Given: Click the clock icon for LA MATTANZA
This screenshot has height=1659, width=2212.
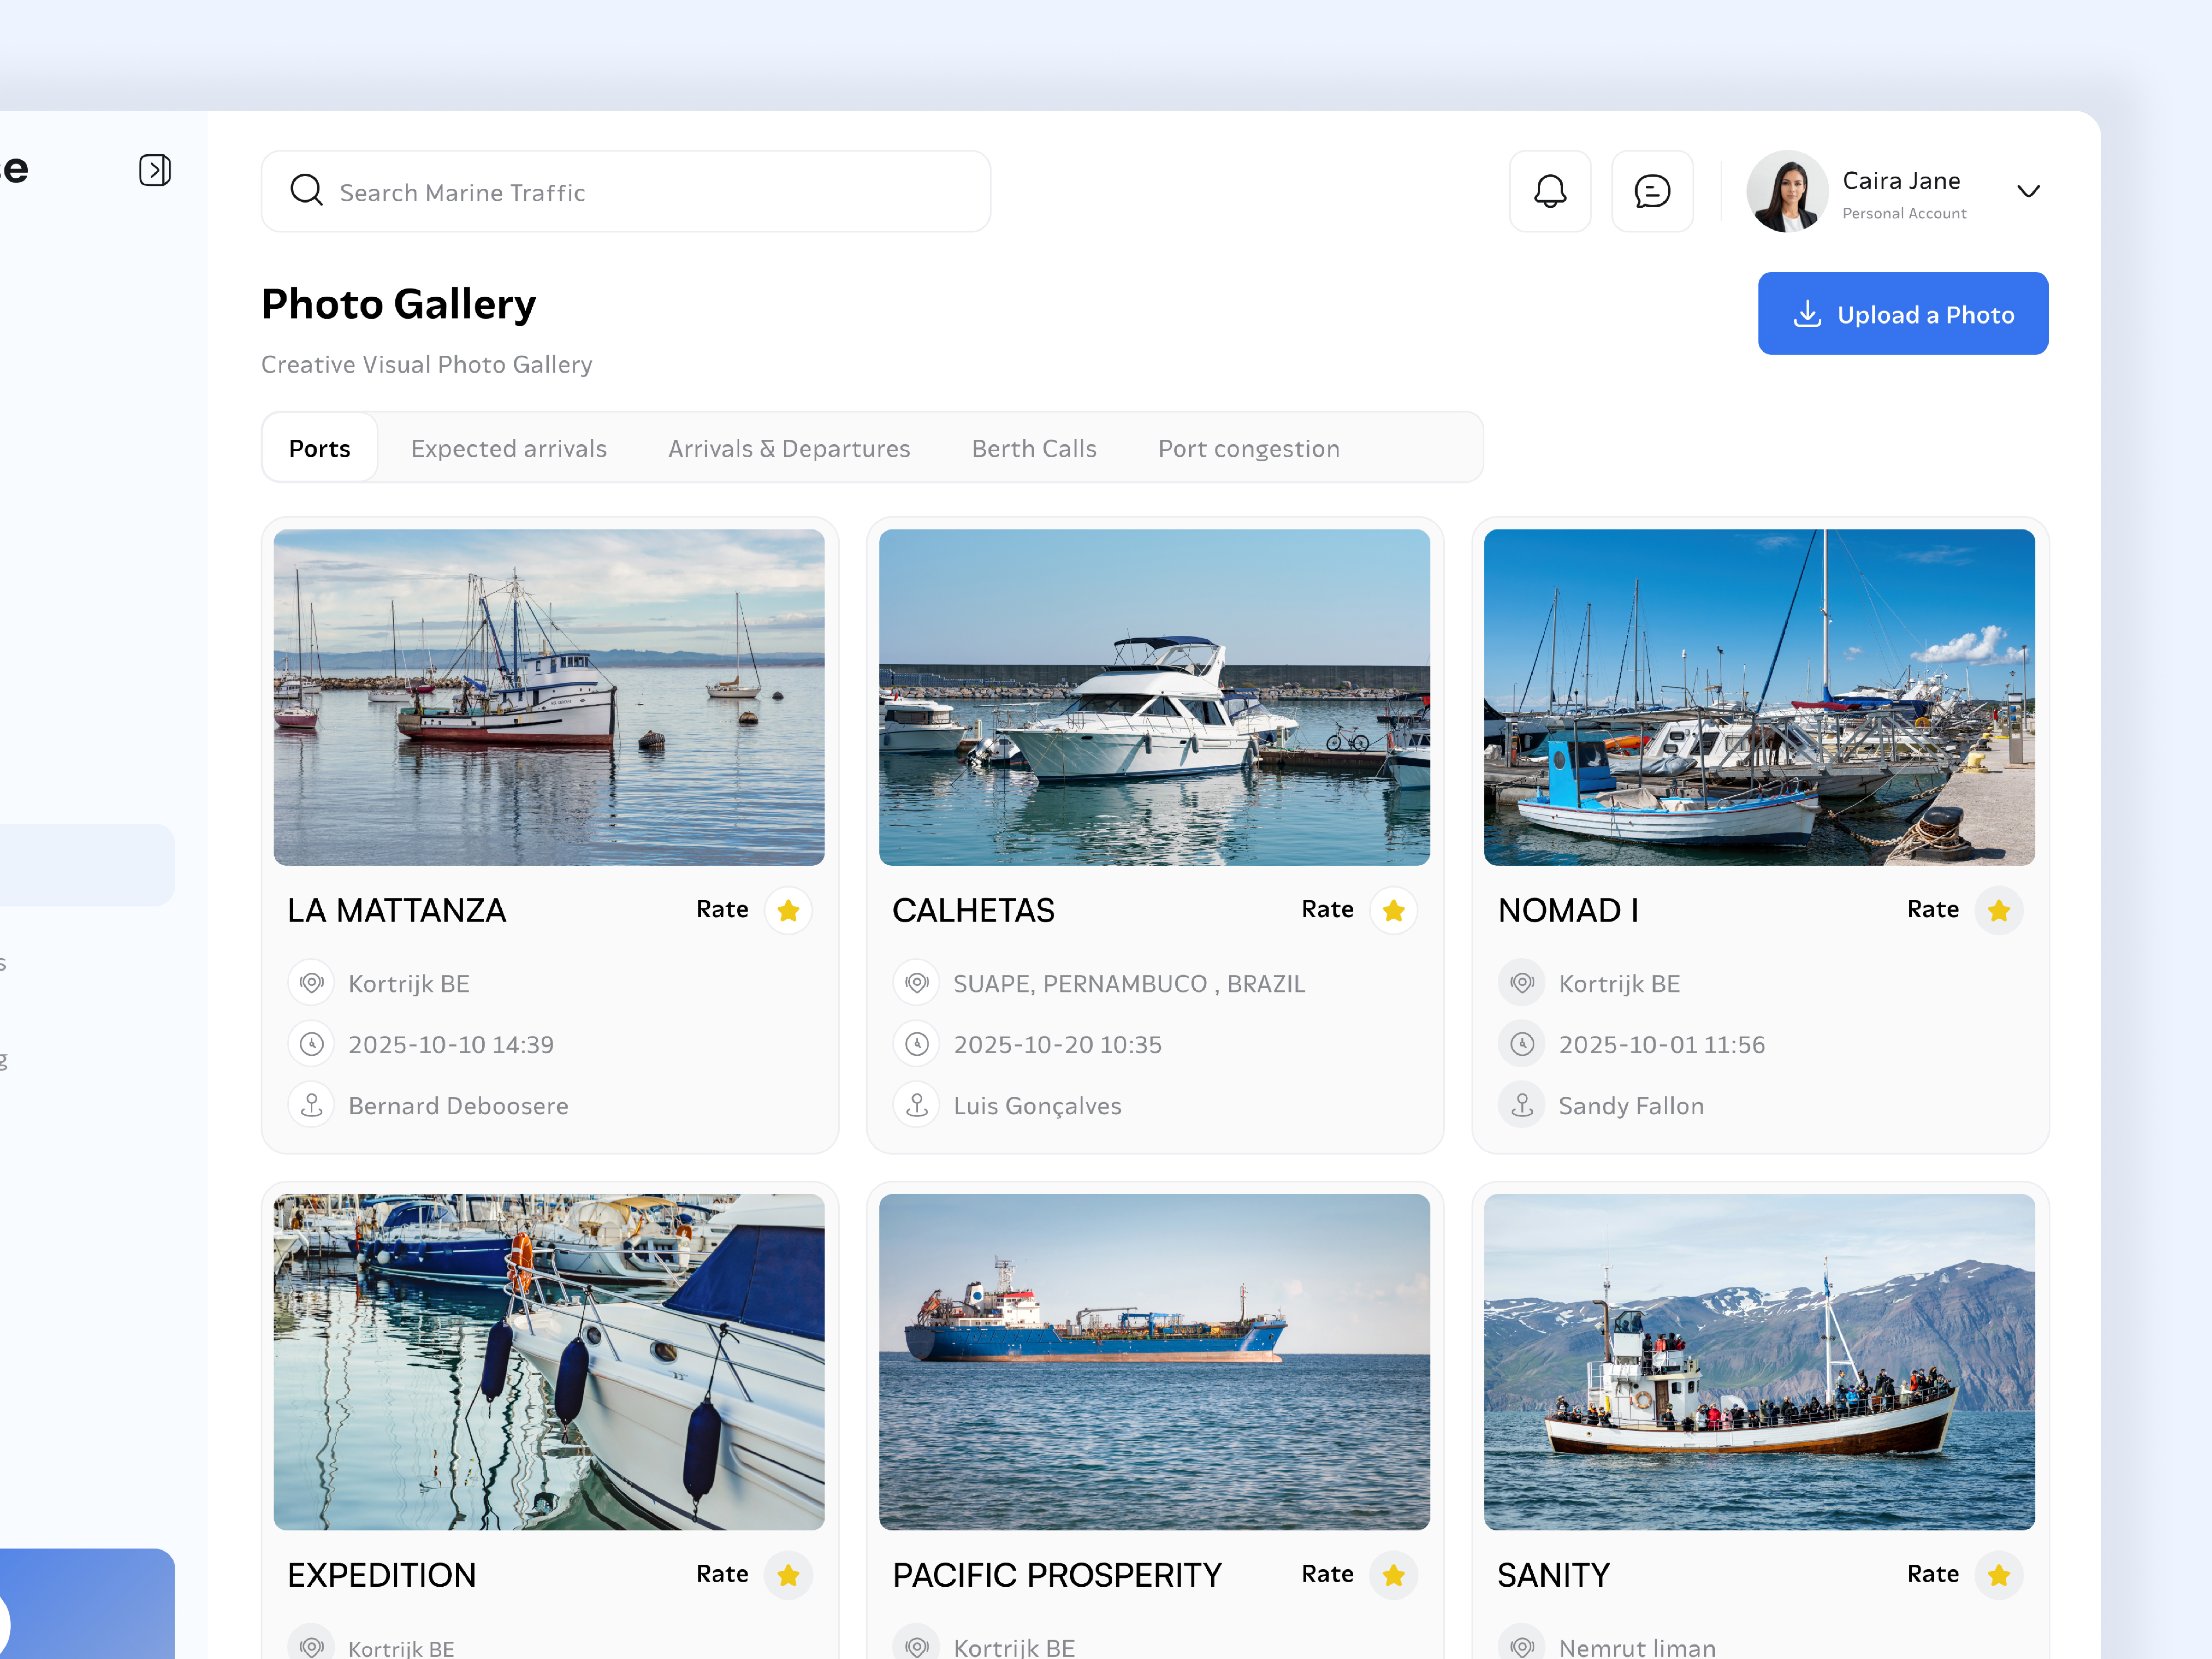Looking at the screenshot, I should 311,1044.
